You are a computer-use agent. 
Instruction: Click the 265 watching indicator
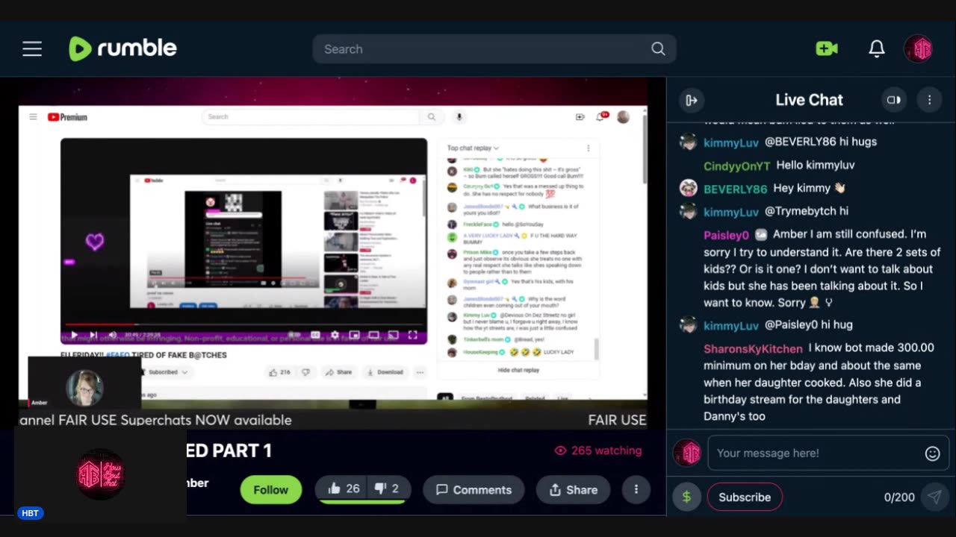tap(598, 450)
